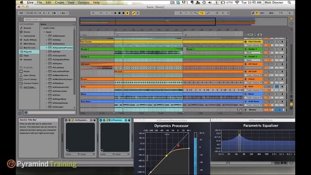Screen dimensions: 311x175
Task: Arm the Pad Chords track
Action: tap(282, 42)
